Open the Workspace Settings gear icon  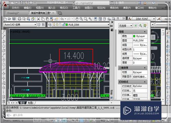(x=39, y=25)
